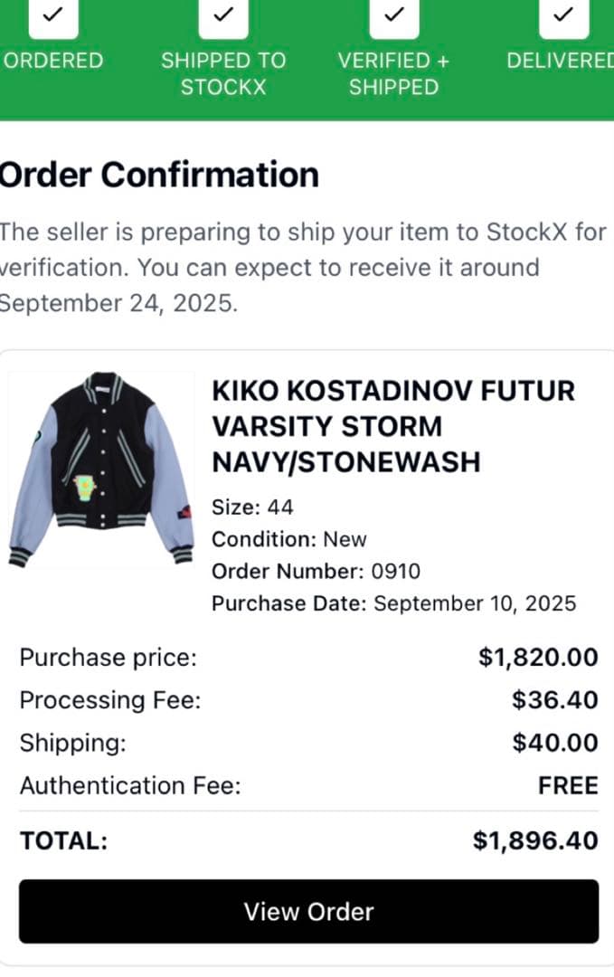
Task: Click the rightmost status checkmark in green banner
Action: click(x=562, y=16)
